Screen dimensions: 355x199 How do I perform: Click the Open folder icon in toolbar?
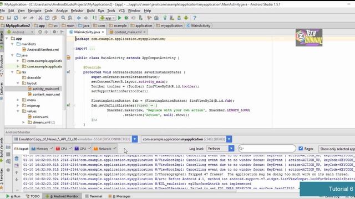click(x=2, y=18)
